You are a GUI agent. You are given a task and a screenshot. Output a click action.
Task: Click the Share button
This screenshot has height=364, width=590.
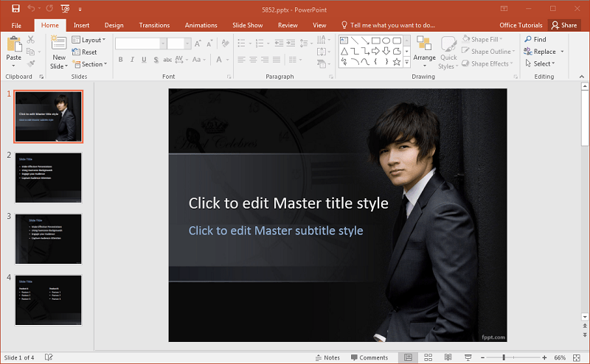coord(564,25)
